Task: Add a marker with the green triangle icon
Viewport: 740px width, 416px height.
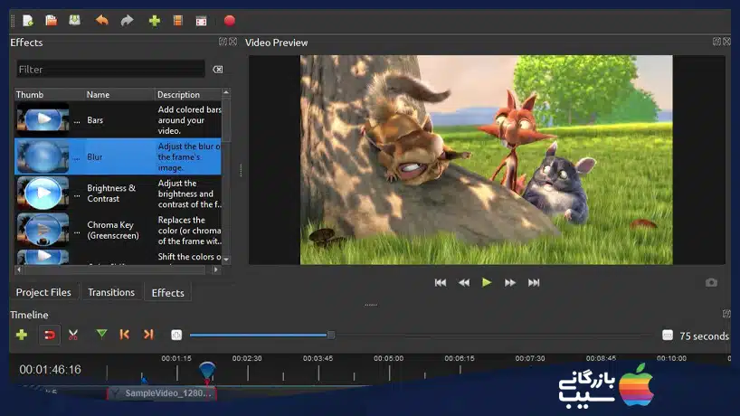Action: click(101, 335)
